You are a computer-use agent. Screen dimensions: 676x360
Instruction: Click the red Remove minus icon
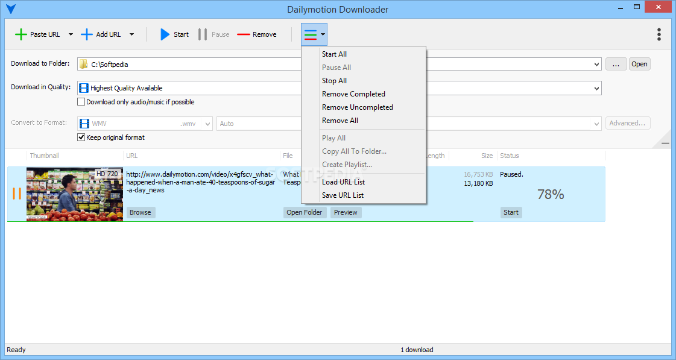[x=244, y=34]
